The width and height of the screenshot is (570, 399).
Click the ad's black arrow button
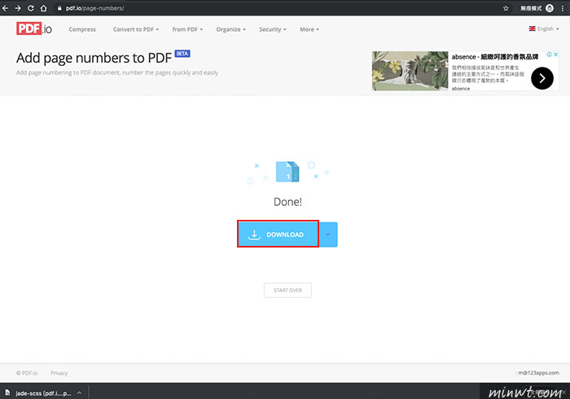(x=542, y=78)
